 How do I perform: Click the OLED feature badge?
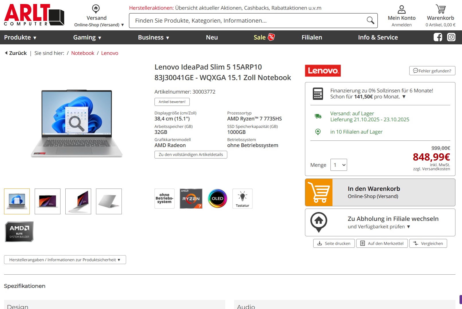tap(218, 198)
